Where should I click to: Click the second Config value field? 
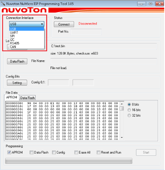click(x=83, y=83)
